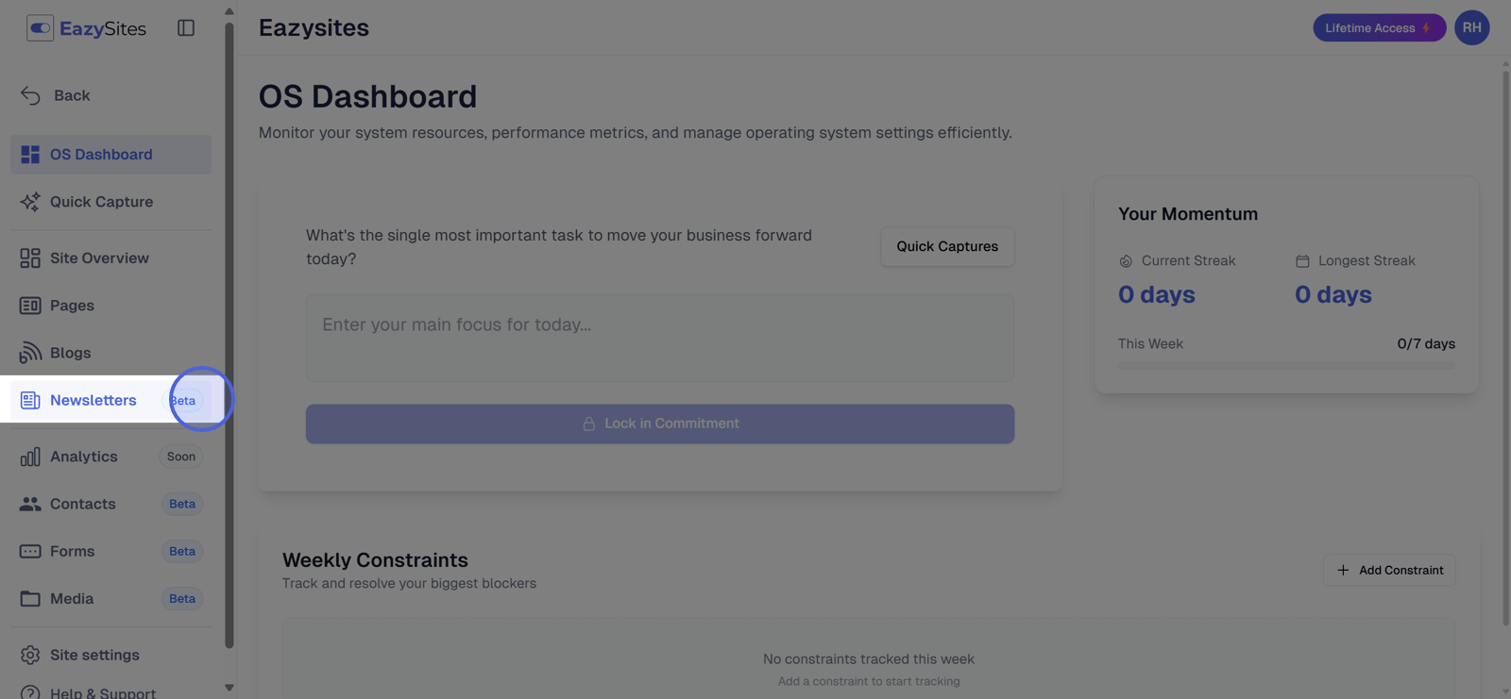Click the Back arrow icon
Image resolution: width=1511 pixels, height=699 pixels.
pos(30,95)
